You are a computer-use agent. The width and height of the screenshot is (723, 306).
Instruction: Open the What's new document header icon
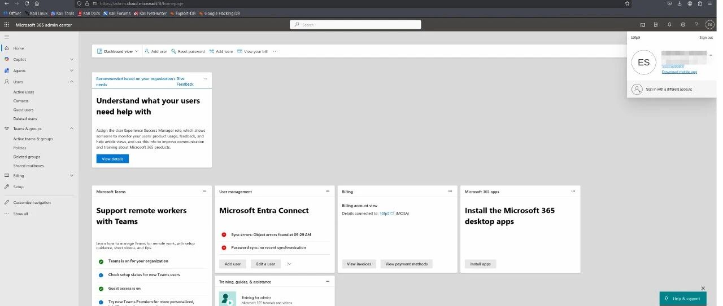pos(656,25)
